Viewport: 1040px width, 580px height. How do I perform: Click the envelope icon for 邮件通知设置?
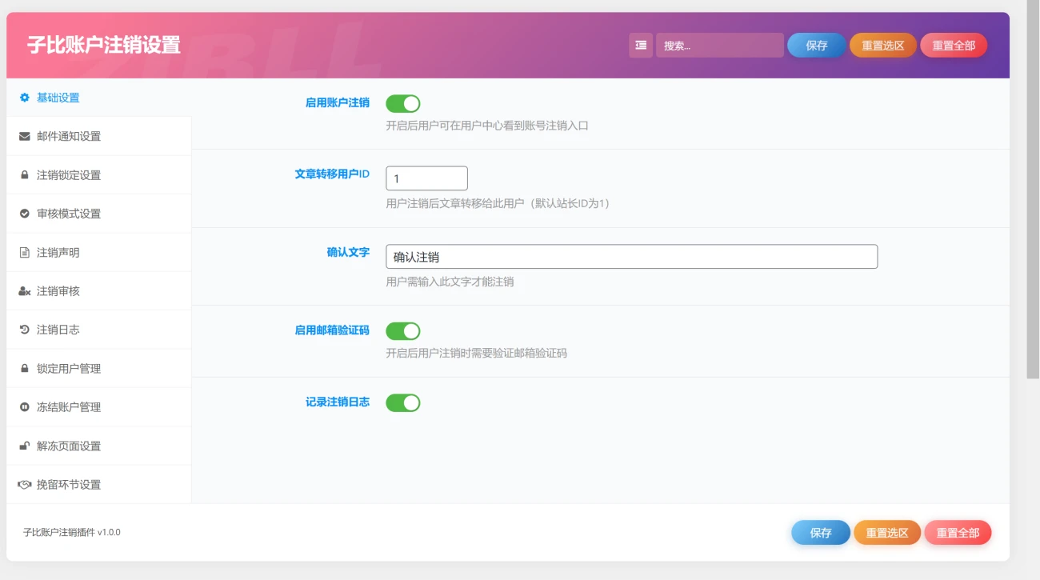tap(24, 136)
